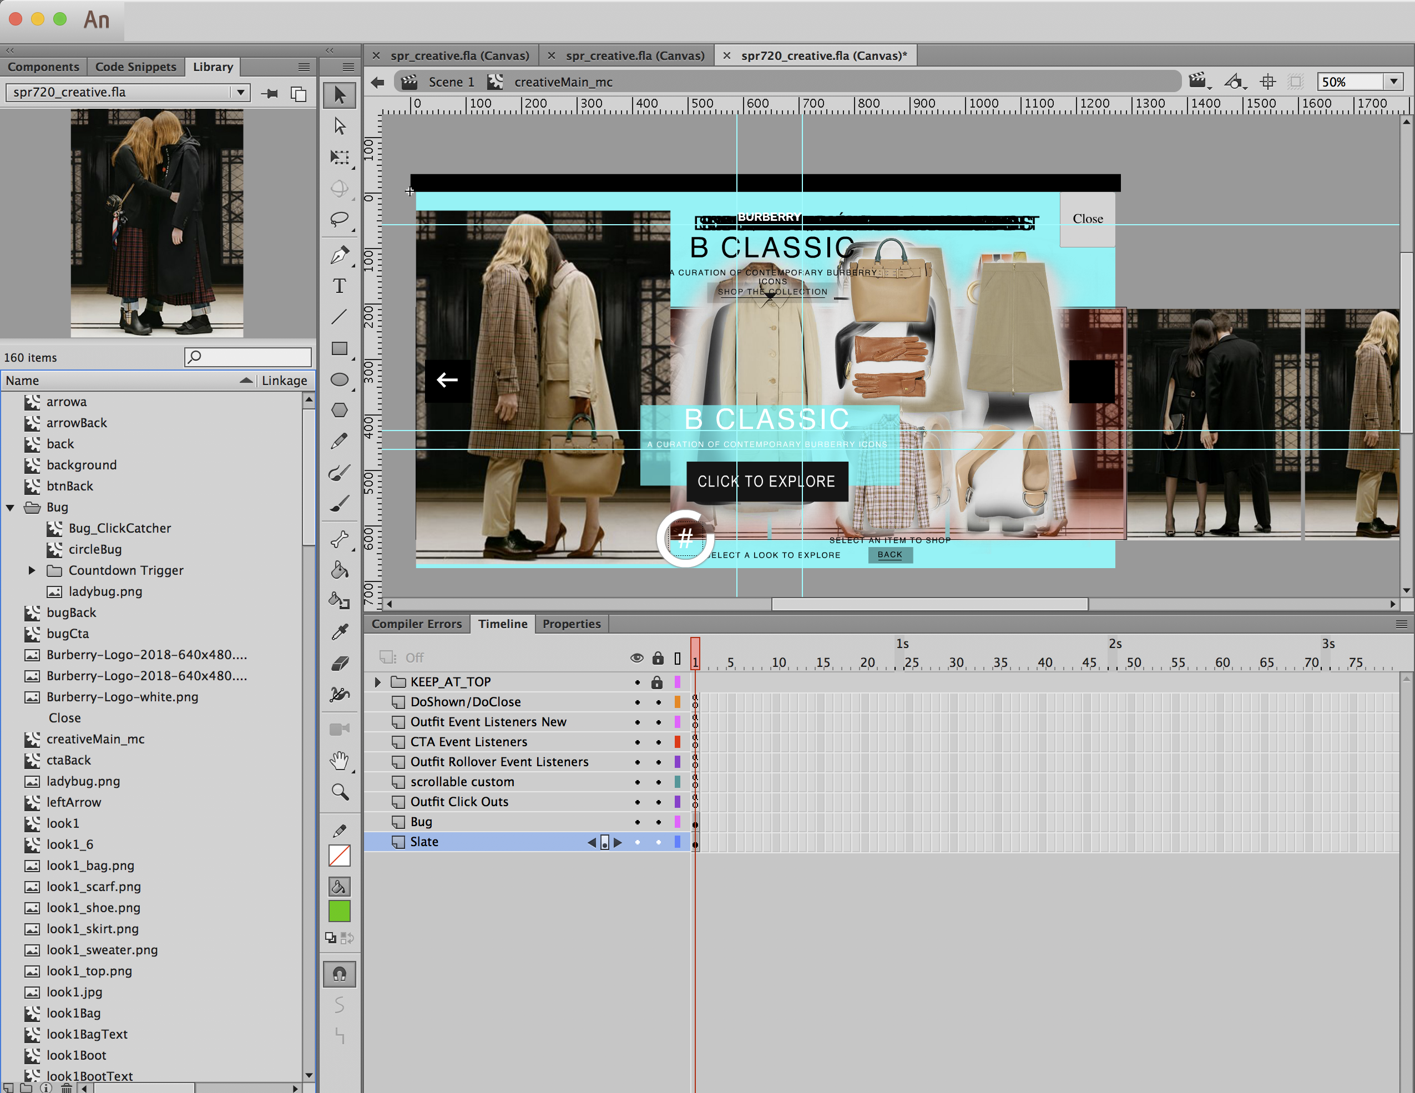Screen dimensions: 1415x1093
Task: Expand the KEEP_AT_TOP layer folder
Action: coord(378,682)
